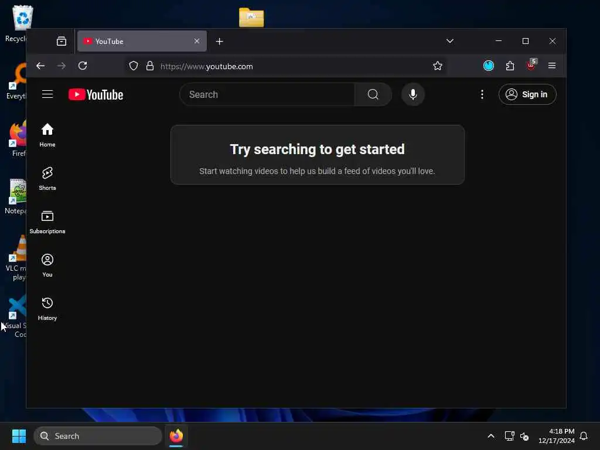The image size is (600, 450).
Task: Show hidden system tray icons
Action: point(491,436)
